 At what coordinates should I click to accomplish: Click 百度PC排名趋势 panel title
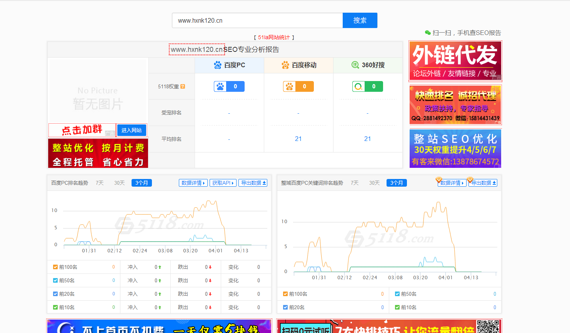click(70, 183)
